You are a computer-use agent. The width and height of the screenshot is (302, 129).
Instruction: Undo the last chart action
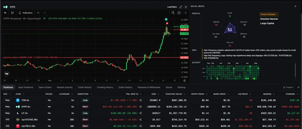tap(38, 13)
